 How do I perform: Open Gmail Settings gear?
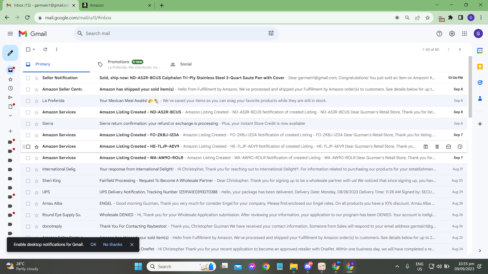click(452, 33)
